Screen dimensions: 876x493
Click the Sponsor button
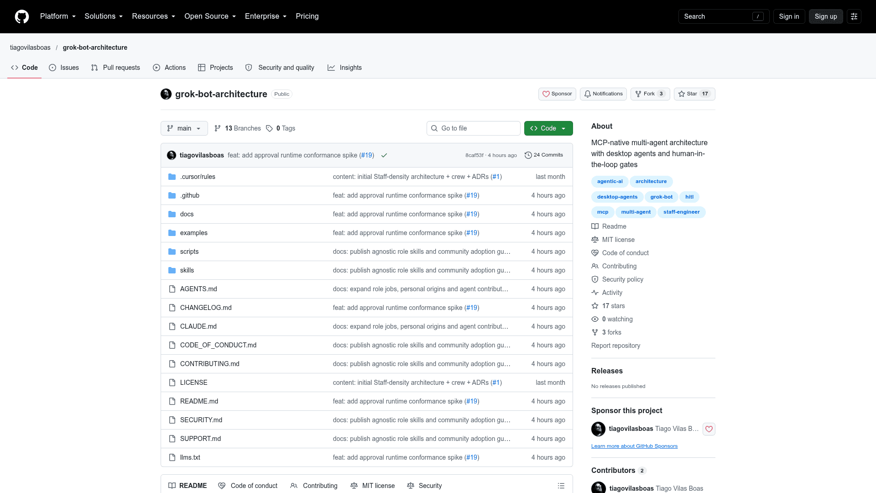557,94
